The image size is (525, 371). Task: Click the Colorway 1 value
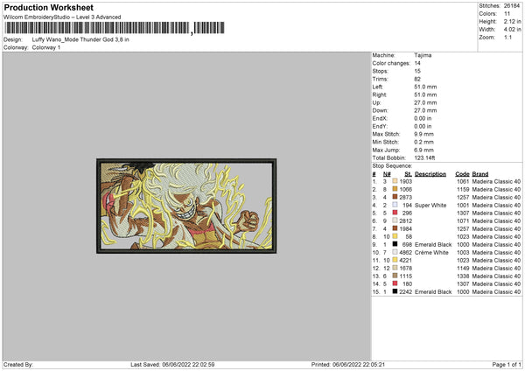46,47
